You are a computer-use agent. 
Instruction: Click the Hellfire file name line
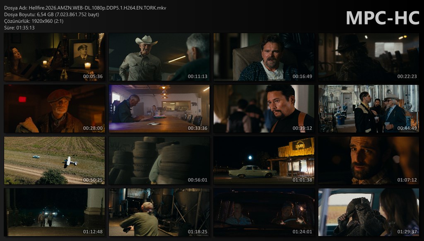point(85,8)
